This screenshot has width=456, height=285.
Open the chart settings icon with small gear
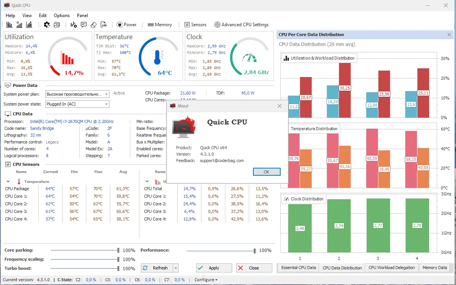point(74,25)
